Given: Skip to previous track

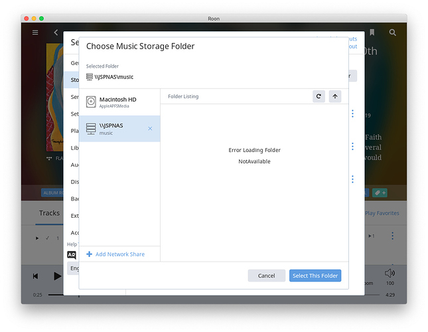Looking at the screenshot, I should click(35, 276).
